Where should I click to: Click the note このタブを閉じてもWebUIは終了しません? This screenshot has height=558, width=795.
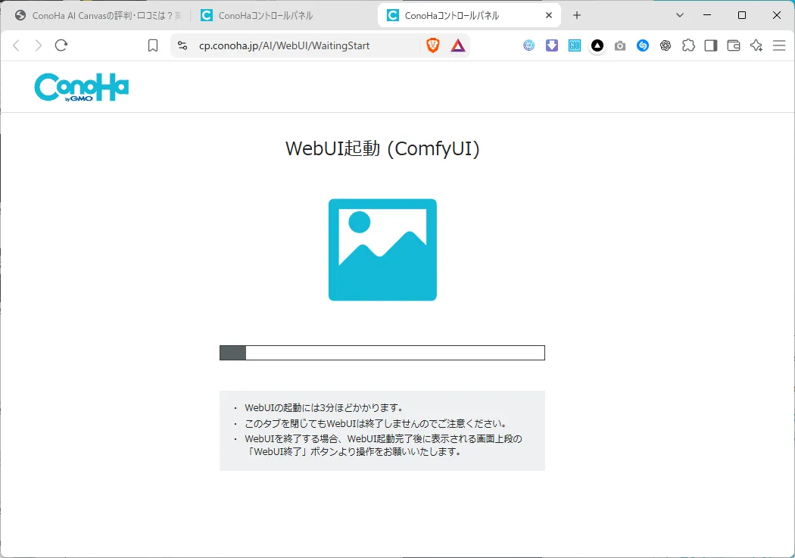coord(376,423)
